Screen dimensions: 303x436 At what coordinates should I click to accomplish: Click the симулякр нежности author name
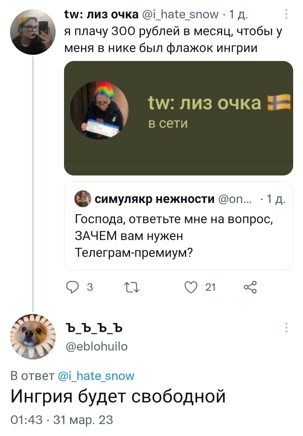coord(154,199)
